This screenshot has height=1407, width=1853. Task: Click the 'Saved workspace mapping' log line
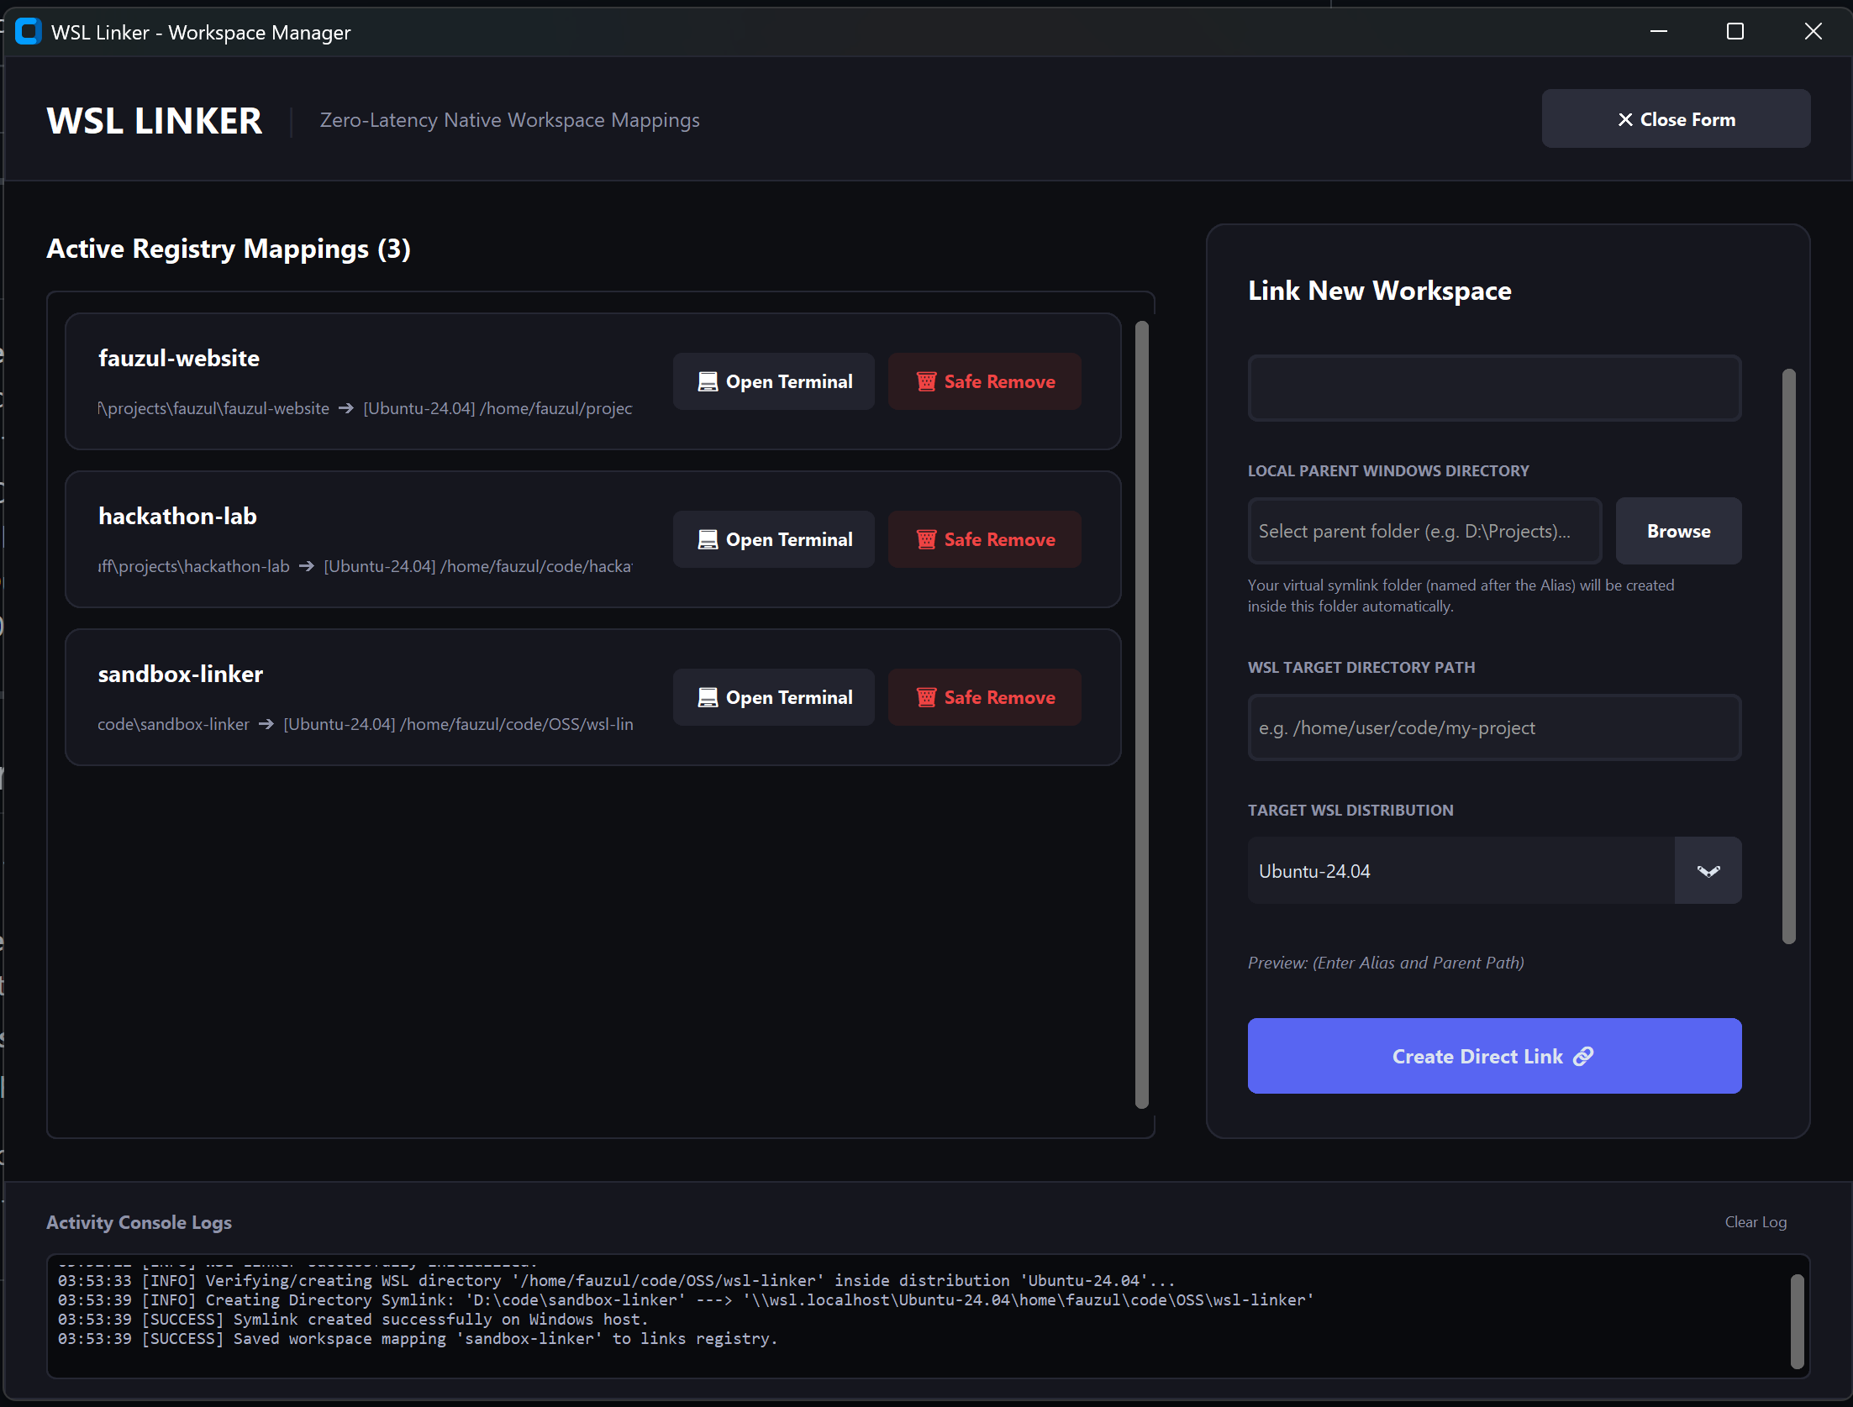418,1338
